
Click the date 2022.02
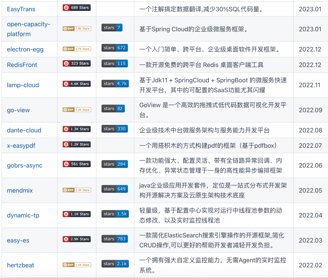coord(310,265)
